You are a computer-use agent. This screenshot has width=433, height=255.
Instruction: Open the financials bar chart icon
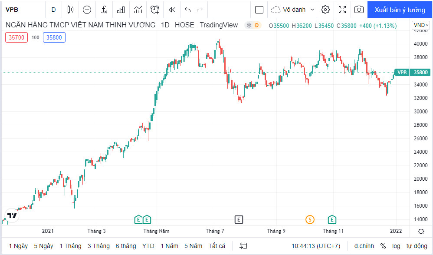pos(121,10)
